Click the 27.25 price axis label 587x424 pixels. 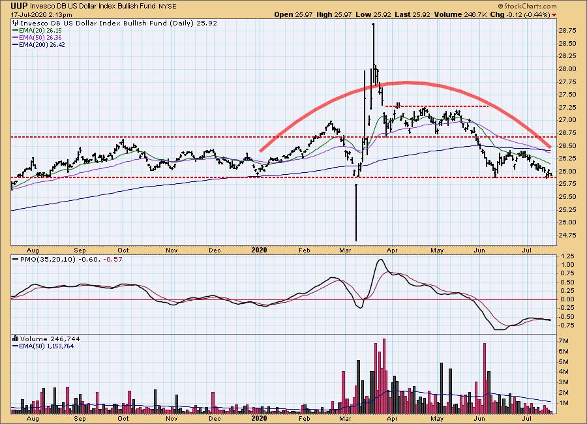coord(567,107)
